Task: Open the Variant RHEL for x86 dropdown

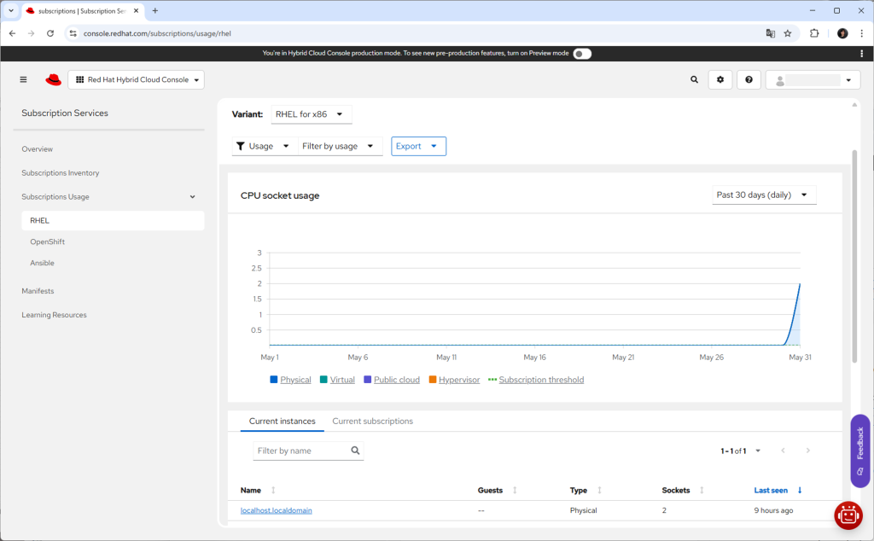Action: 312,114
